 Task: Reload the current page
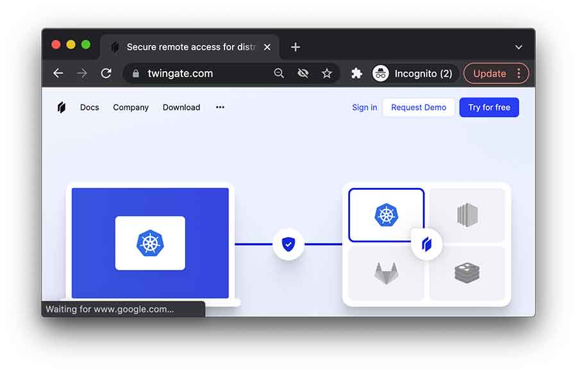pos(106,73)
